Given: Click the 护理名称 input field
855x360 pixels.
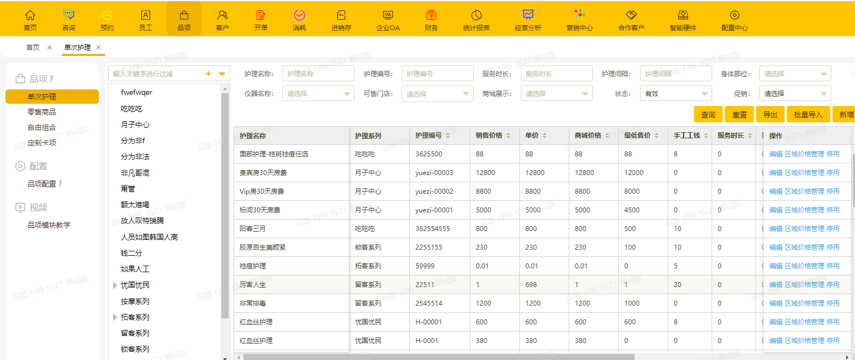Looking at the screenshot, I should 318,74.
